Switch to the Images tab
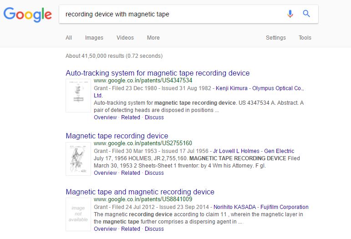 click(x=94, y=38)
